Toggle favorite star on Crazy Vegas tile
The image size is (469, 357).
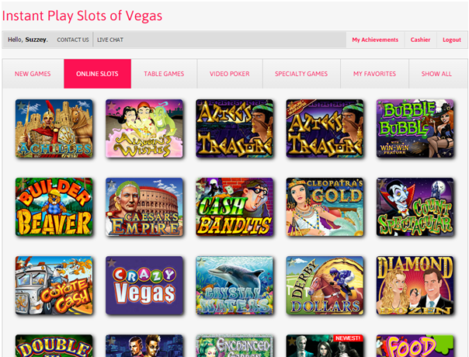[x=112, y=262]
